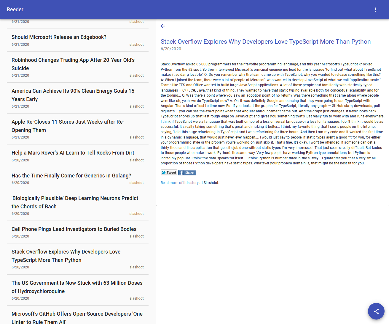
Task: Open the Mars Rover's AI article
Action: point(78,156)
